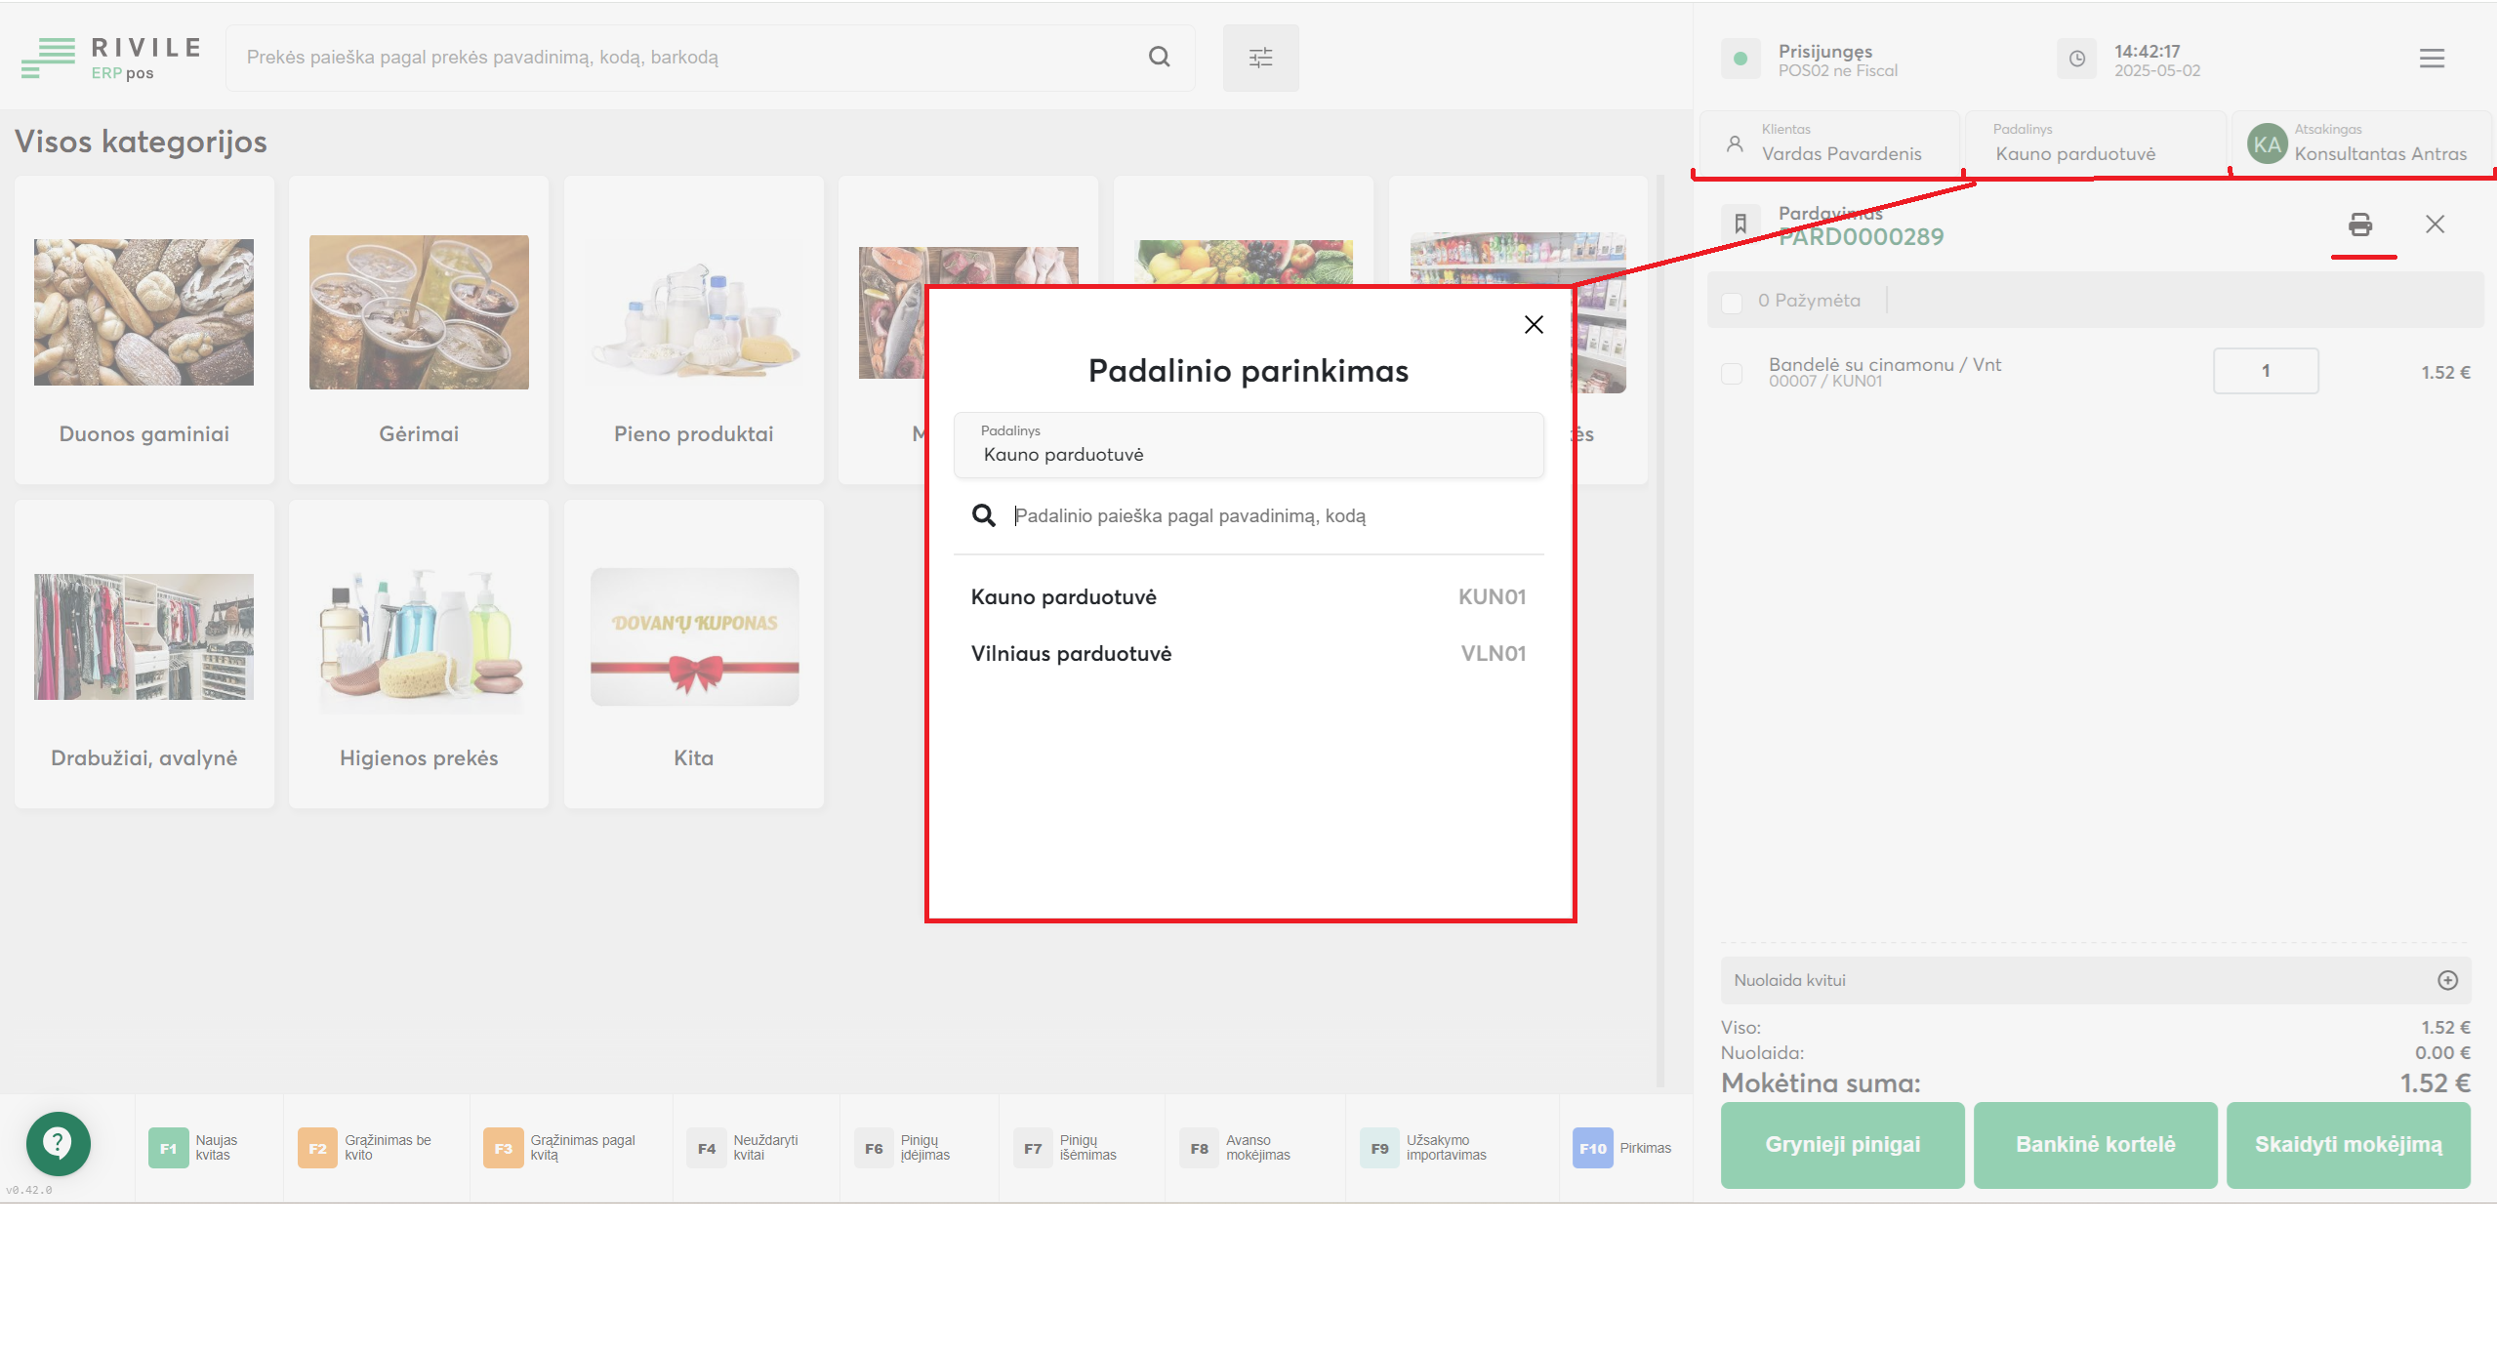Close the Padalinio parinkimas dialog
Screen dimensions: 2497x1348
click(1534, 325)
